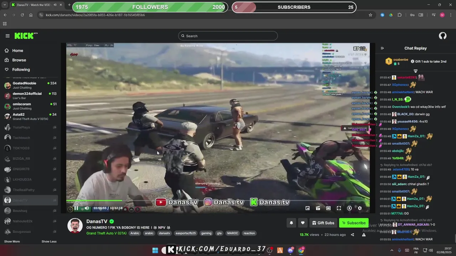Select TheRealPatty in sidebar

[30, 190]
